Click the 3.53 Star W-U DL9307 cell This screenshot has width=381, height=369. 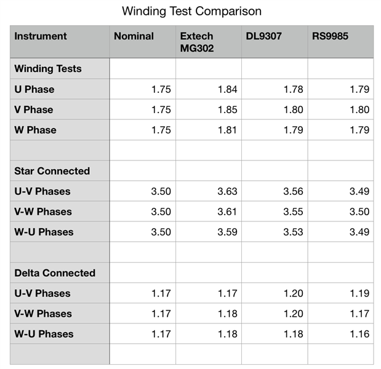coord(293,232)
